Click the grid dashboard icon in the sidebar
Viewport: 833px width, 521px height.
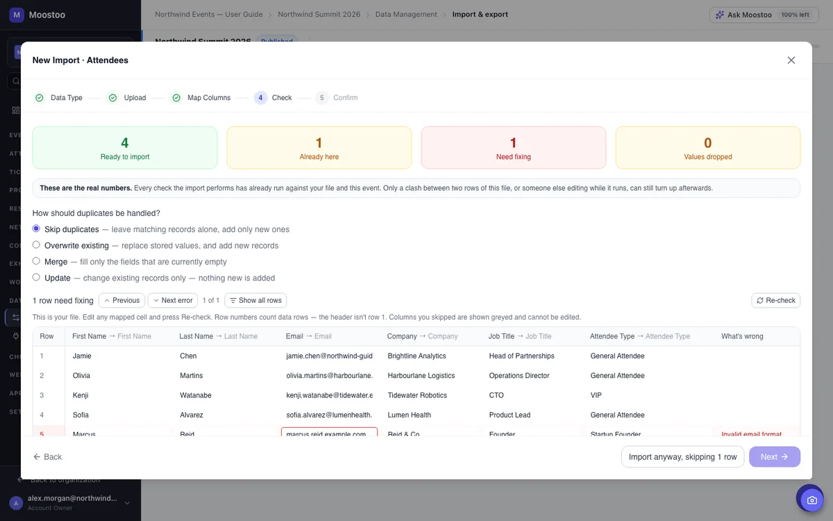15,110
